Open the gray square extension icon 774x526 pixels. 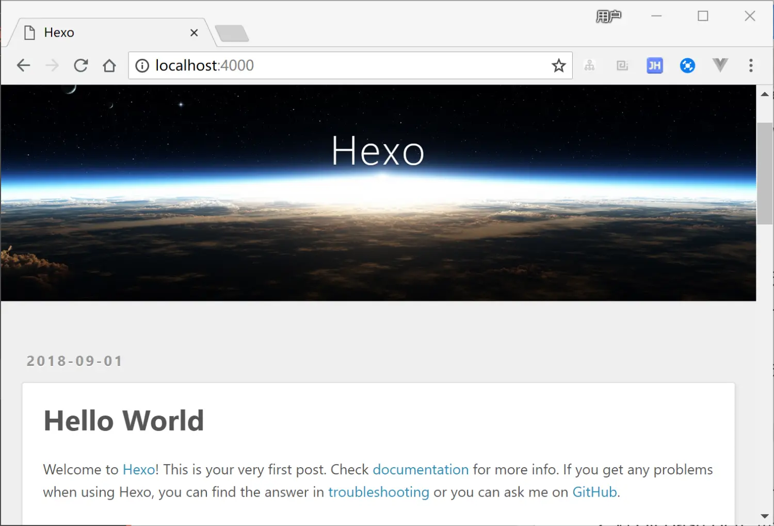(x=622, y=66)
